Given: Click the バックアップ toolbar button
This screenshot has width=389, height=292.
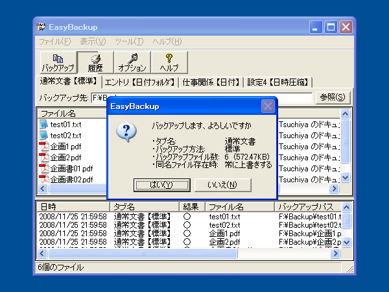Looking at the screenshot, I should click(58, 62).
